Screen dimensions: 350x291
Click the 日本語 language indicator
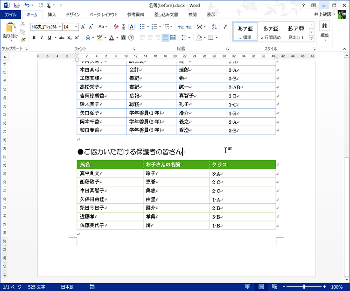(x=67, y=287)
